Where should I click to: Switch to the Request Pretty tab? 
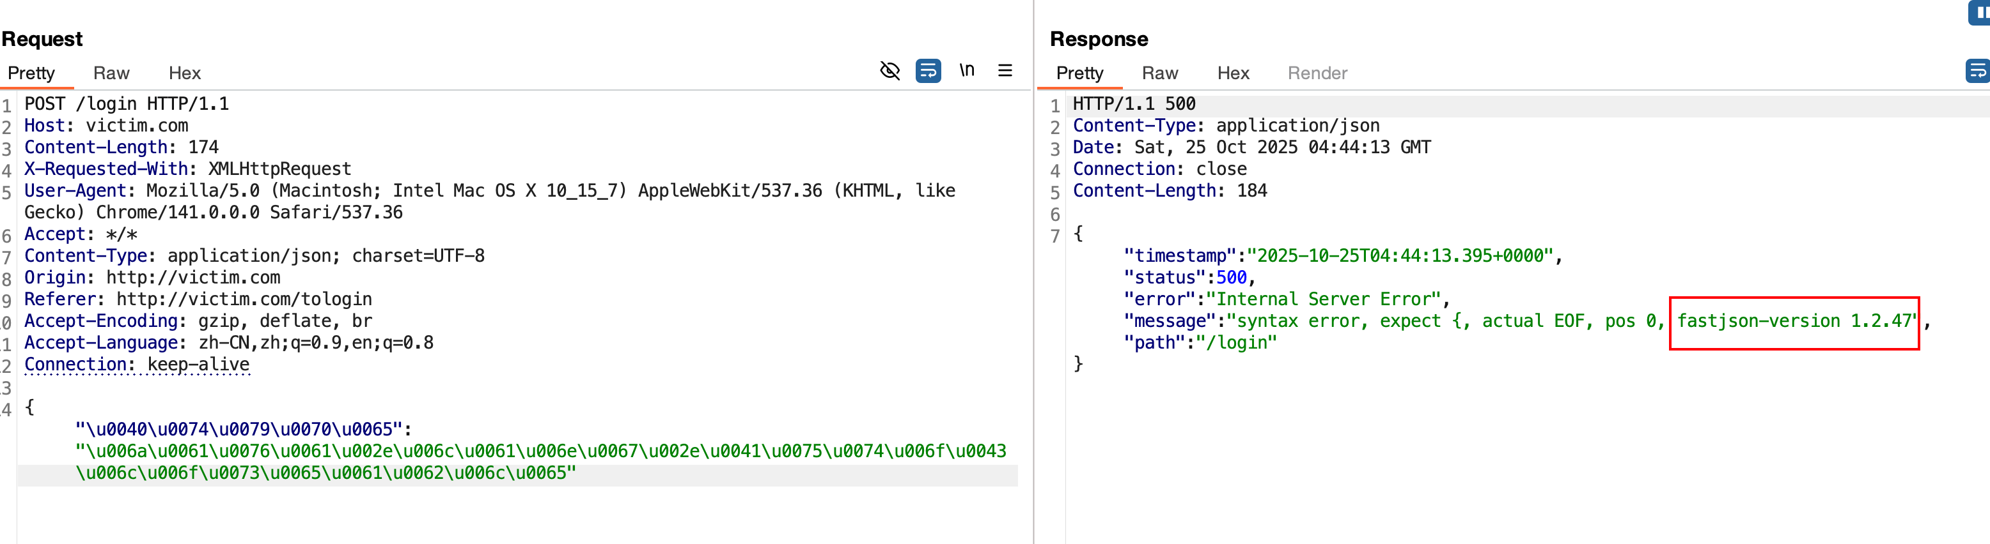(32, 73)
